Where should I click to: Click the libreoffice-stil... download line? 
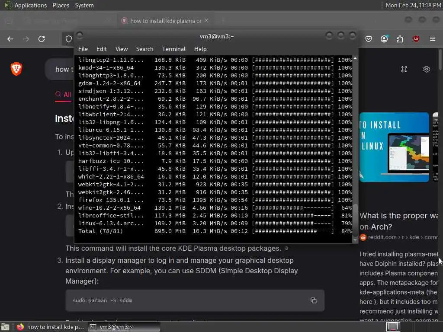[x=215, y=216]
